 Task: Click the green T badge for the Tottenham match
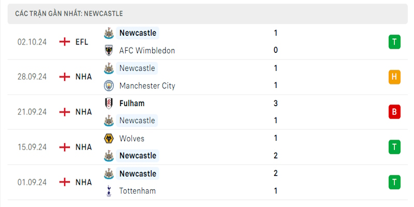(394, 182)
